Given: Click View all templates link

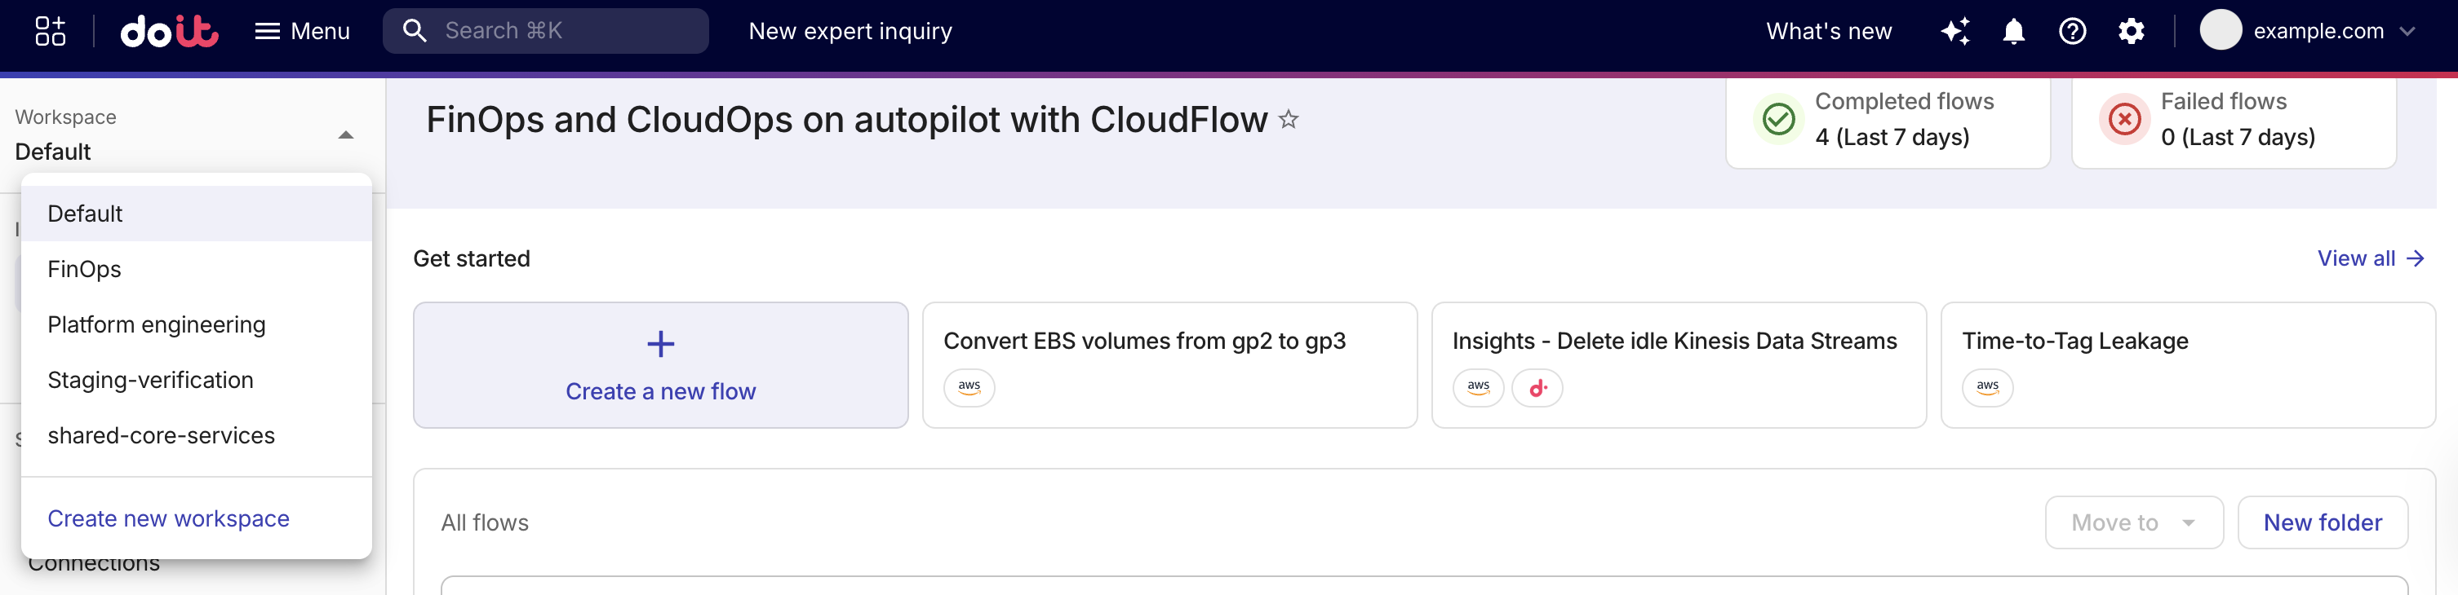Looking at the screenshot, I should [x=2370, y=258].
